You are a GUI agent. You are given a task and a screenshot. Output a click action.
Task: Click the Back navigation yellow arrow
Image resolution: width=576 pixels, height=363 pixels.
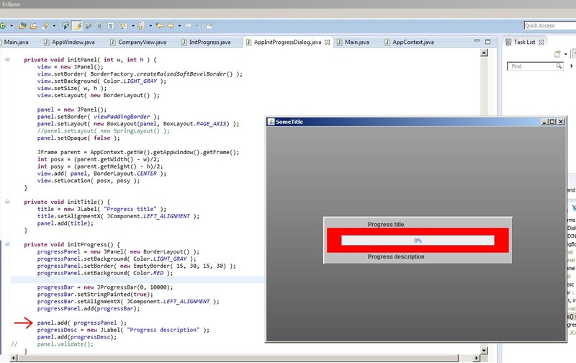[171, 26]
